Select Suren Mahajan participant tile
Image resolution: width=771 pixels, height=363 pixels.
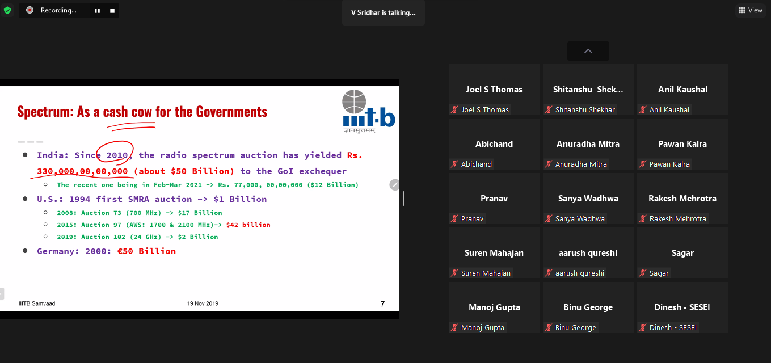pos(494,253)
